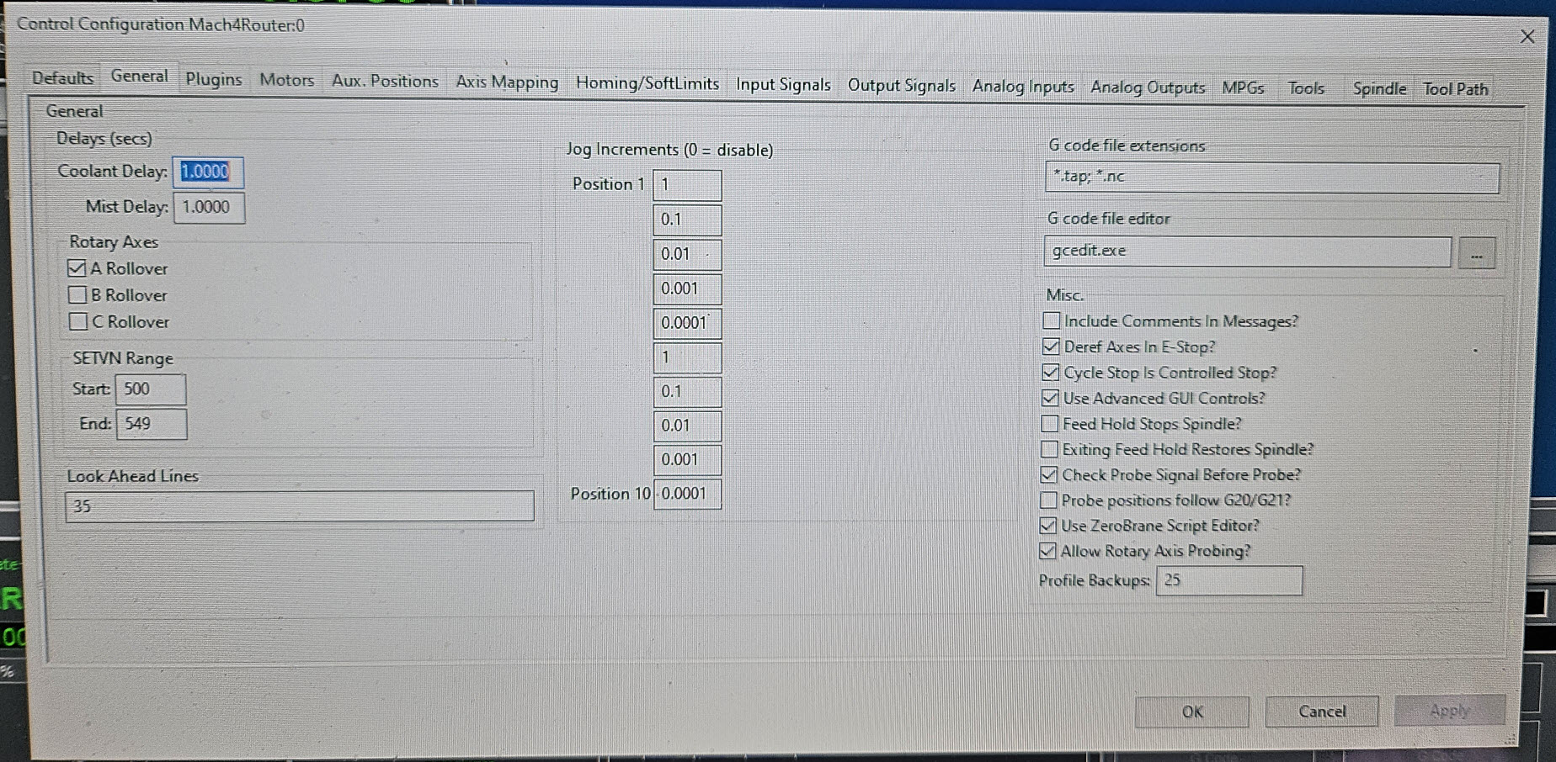1556x762 pixels.
Task: Click the Cancel button
Action: [1321, 712]
